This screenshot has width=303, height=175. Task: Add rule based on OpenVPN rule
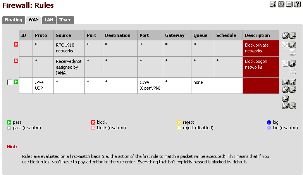[x=293, y=90]
